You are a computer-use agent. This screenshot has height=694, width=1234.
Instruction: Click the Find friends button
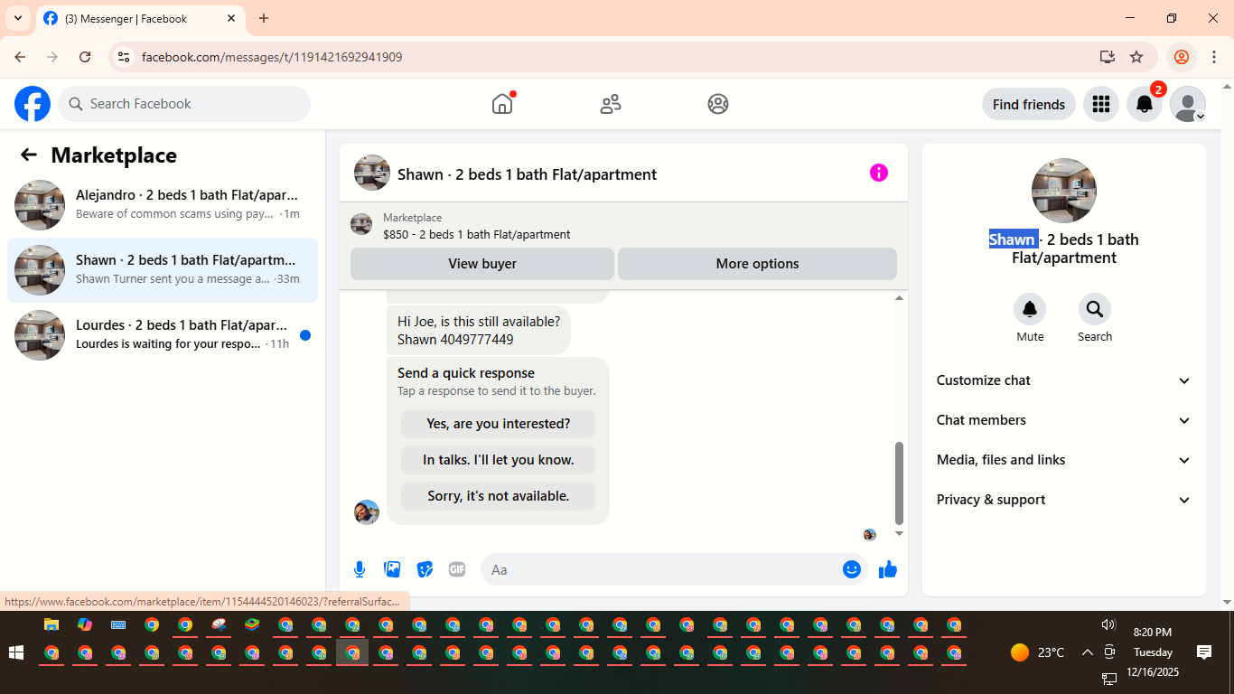pos(1029,104)
